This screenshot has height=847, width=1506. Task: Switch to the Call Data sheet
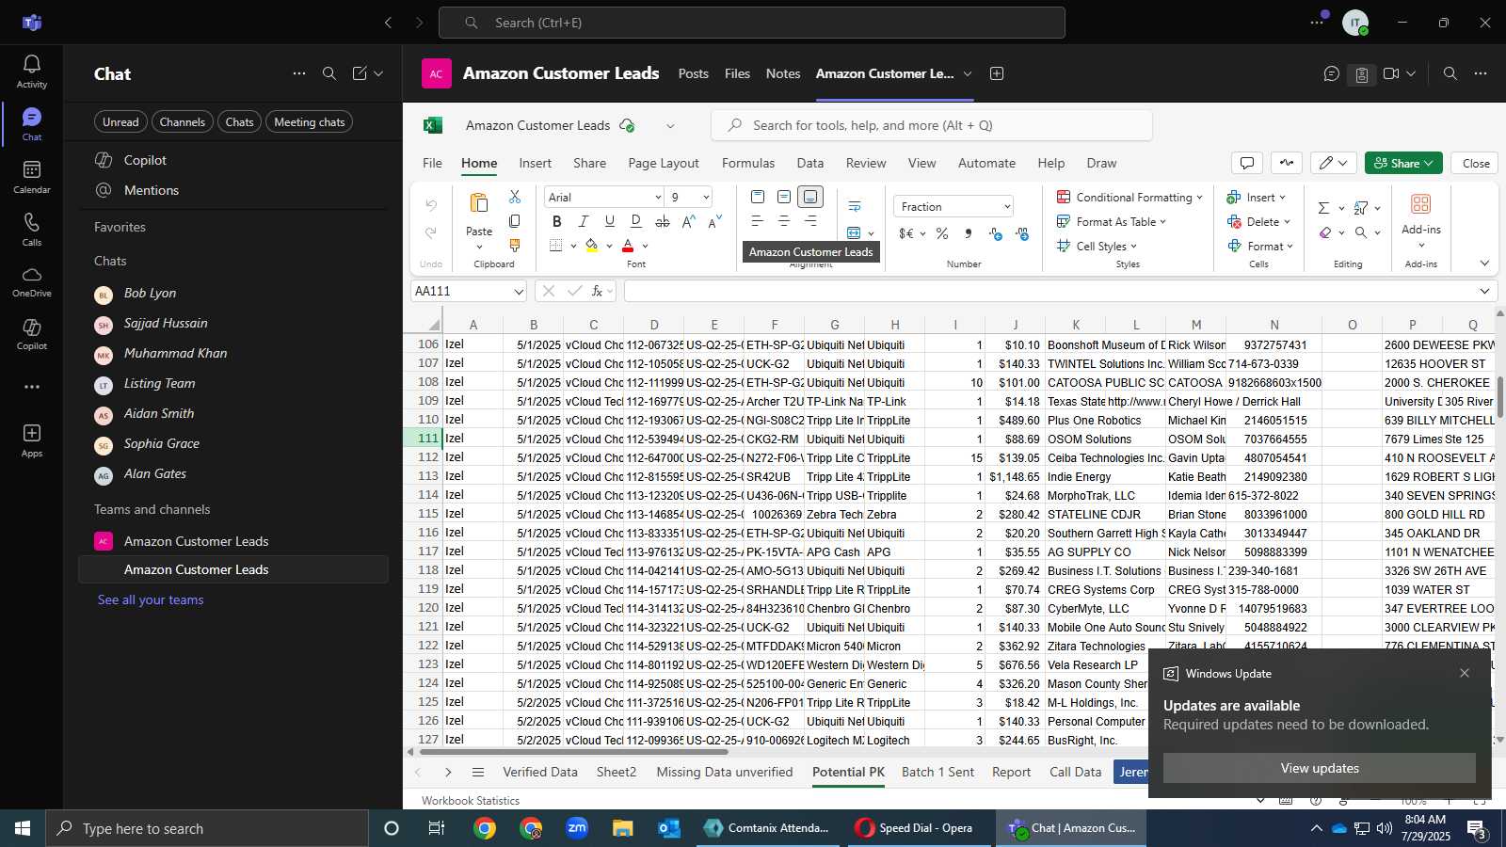pos(1075,772)
